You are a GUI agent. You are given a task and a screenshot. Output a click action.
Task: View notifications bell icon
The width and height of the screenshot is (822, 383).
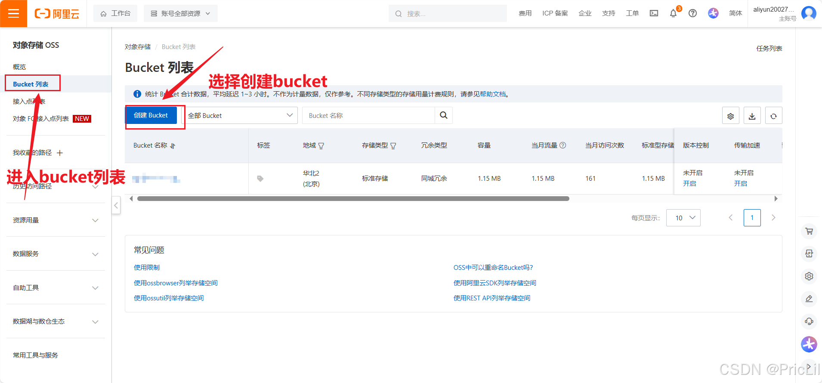click(674, 13)
